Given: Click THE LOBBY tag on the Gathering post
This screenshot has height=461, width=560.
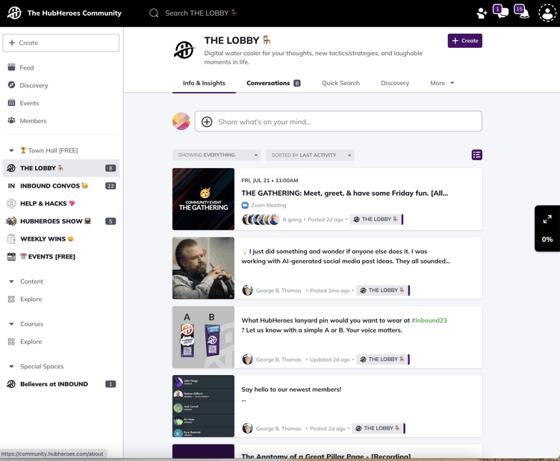Looking at the screenshot, I should [376, 220].
